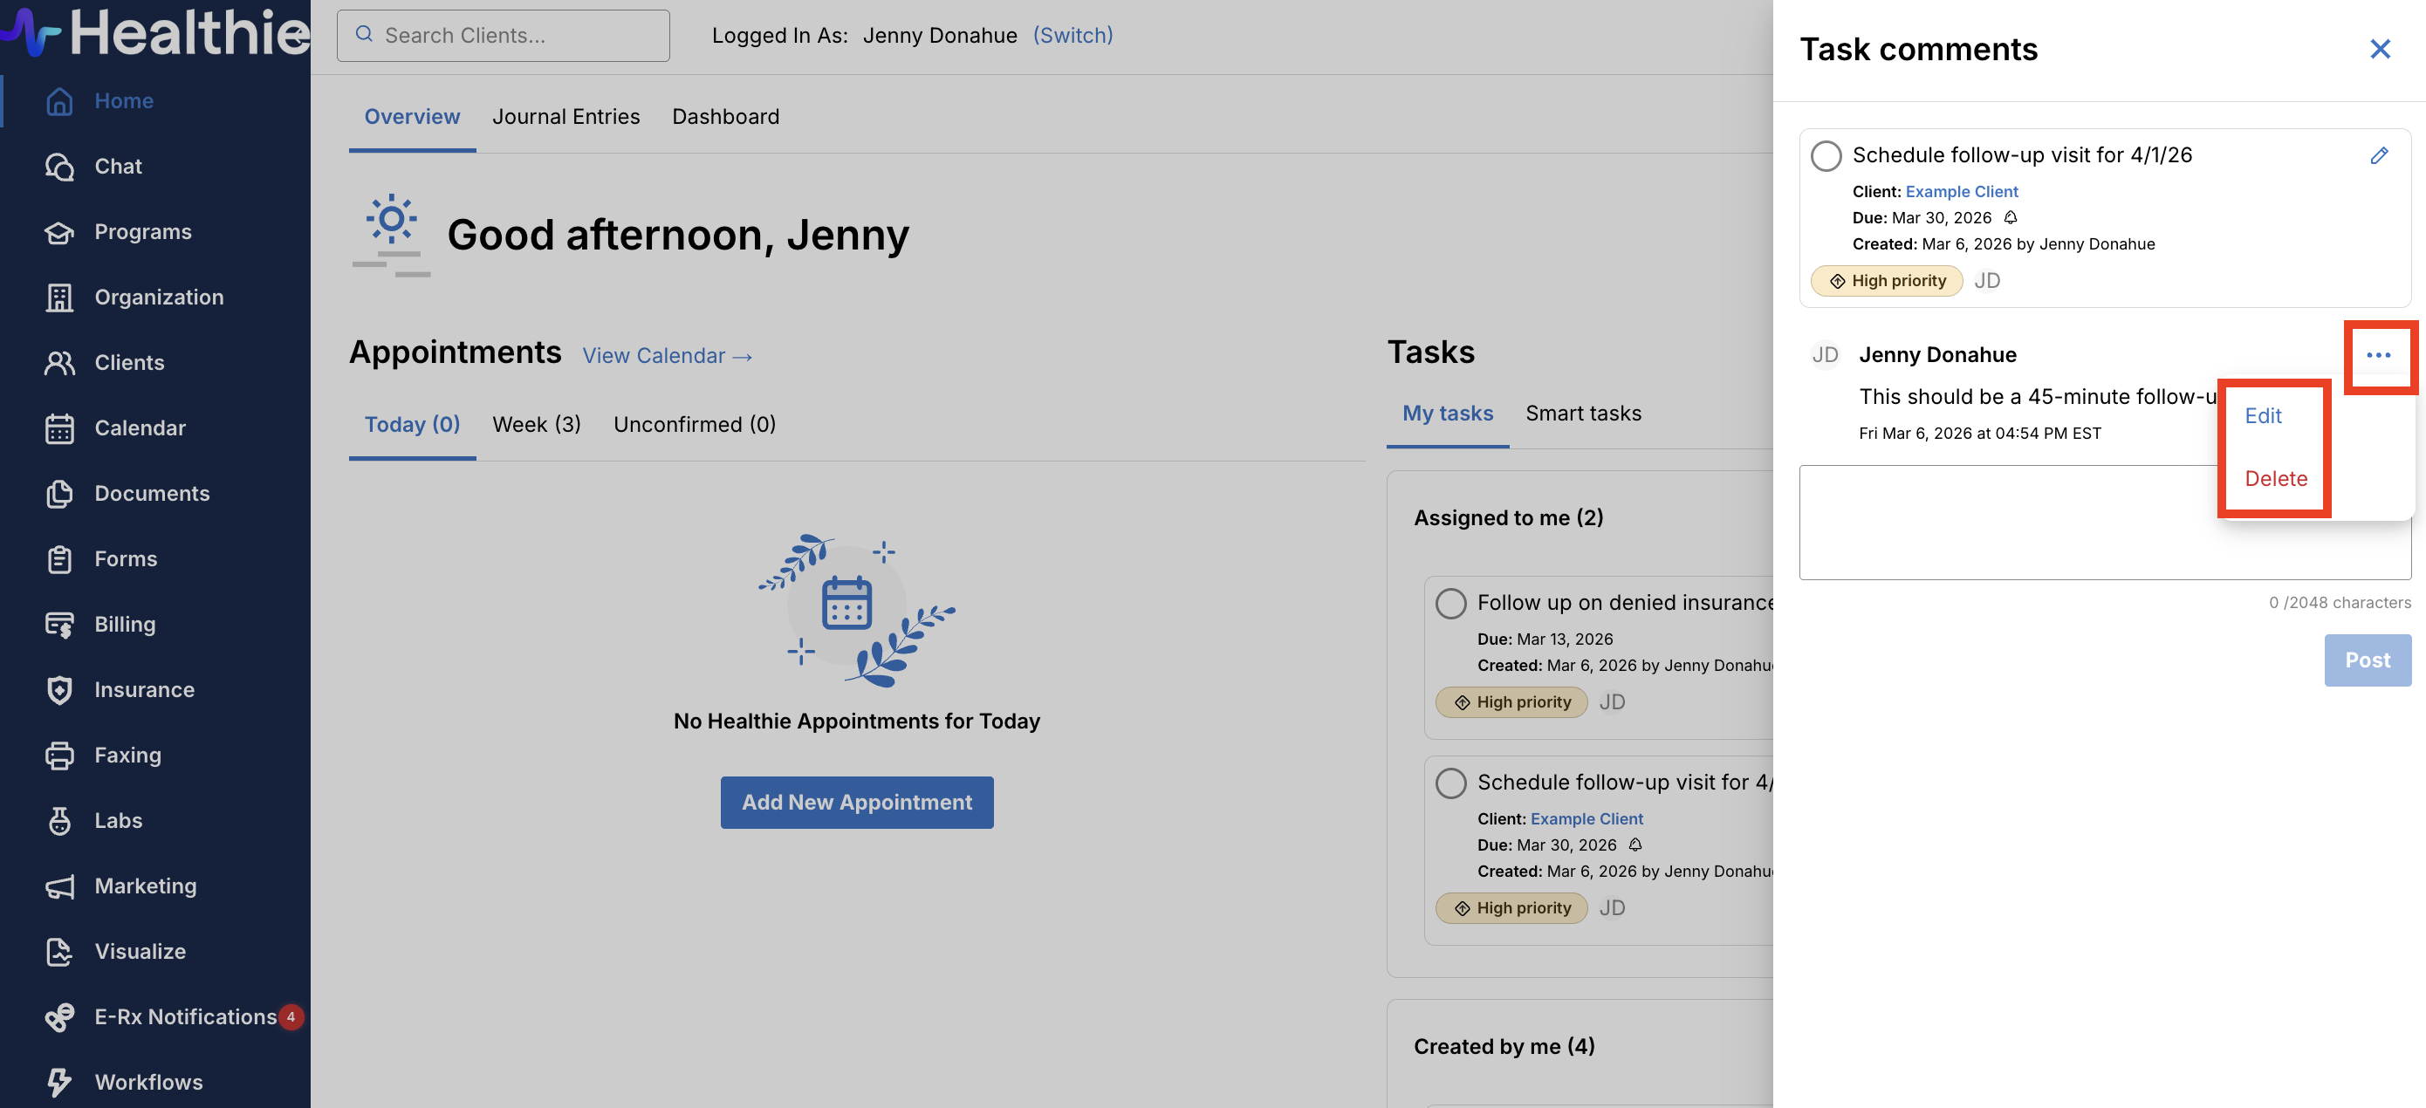Screen dimensions: 2426x1108
Task: Open the three-dot comment options menu
Action: [x=2378, y=355]
